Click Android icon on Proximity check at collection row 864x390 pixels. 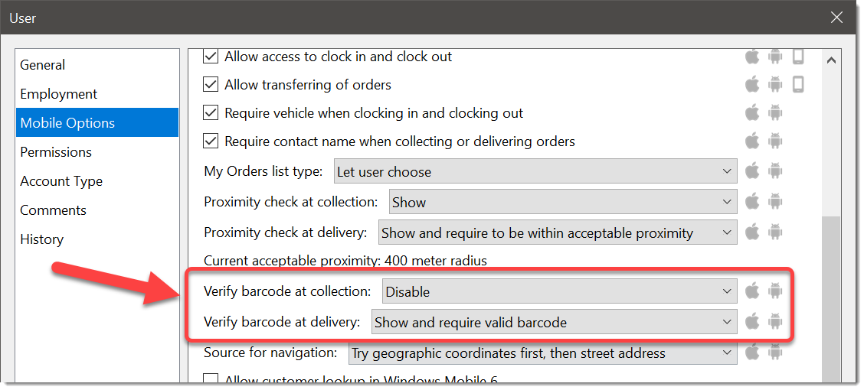tap(775, 202)
